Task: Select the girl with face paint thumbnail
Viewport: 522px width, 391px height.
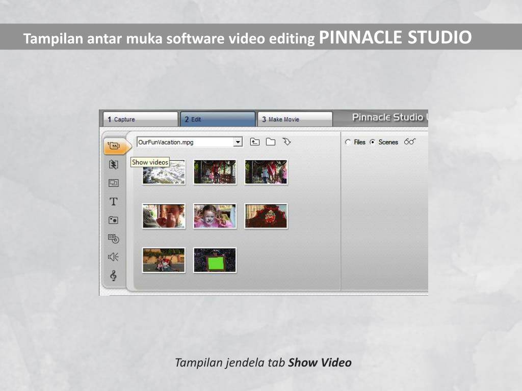Action: (215, 216)
